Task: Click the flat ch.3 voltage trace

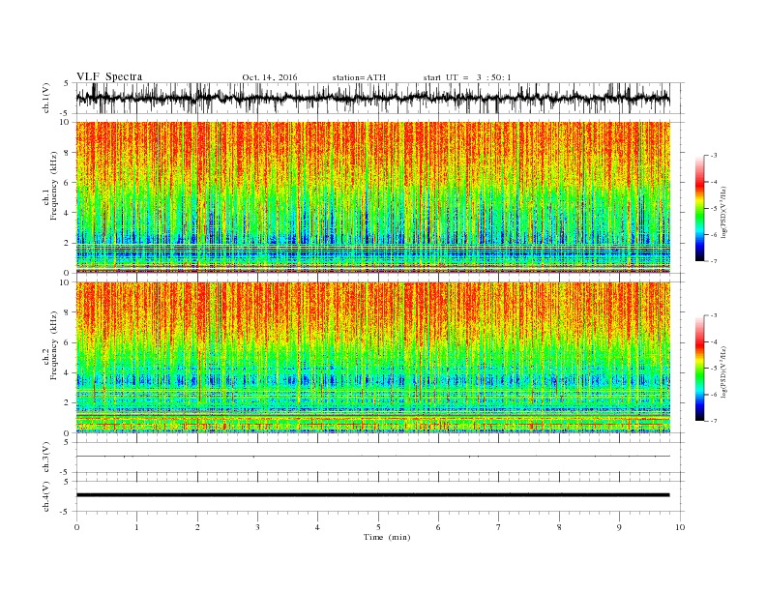Action: 372,457
